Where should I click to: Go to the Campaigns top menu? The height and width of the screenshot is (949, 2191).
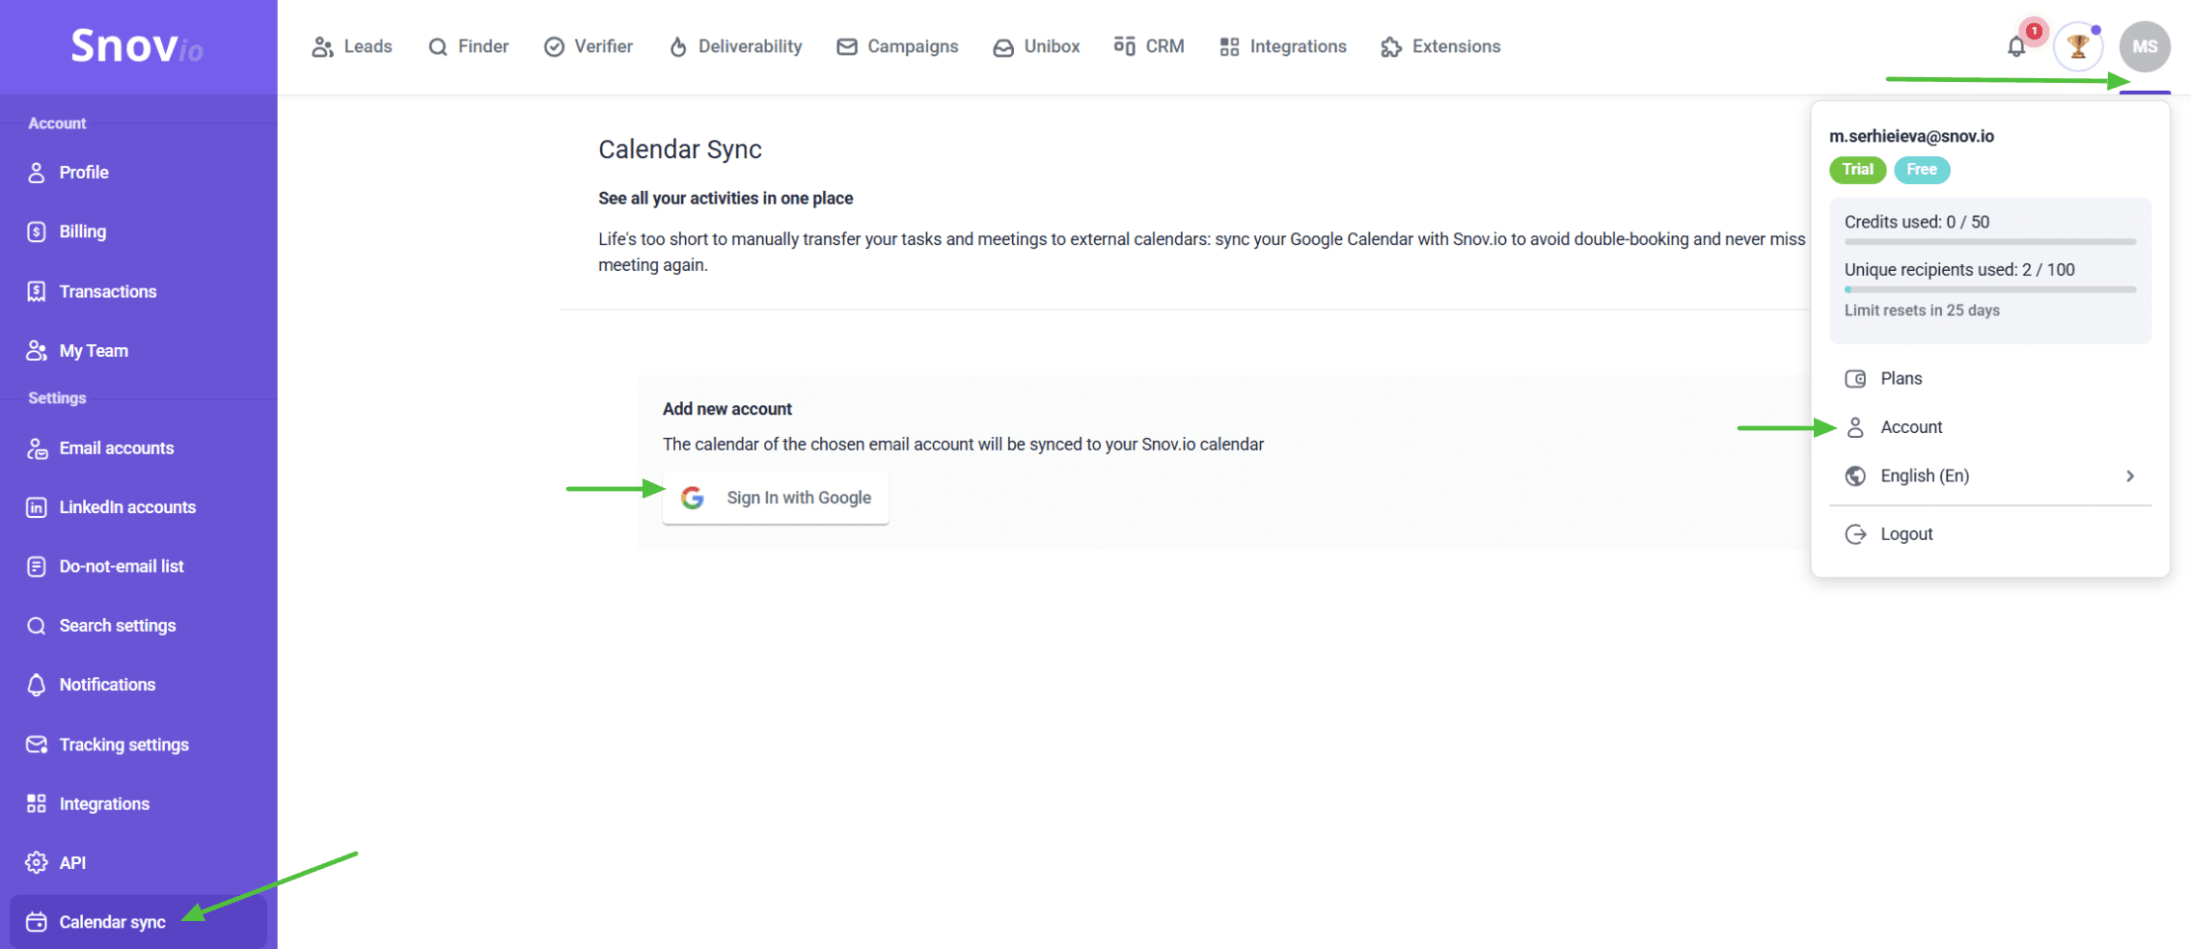897,46
